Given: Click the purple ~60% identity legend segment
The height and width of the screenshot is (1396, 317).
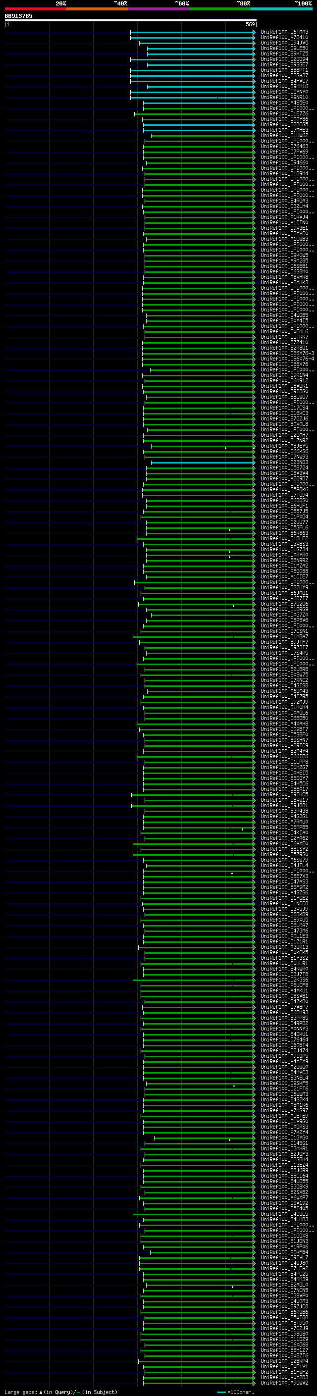Looking at the screenshot, I should click(159, 9).
